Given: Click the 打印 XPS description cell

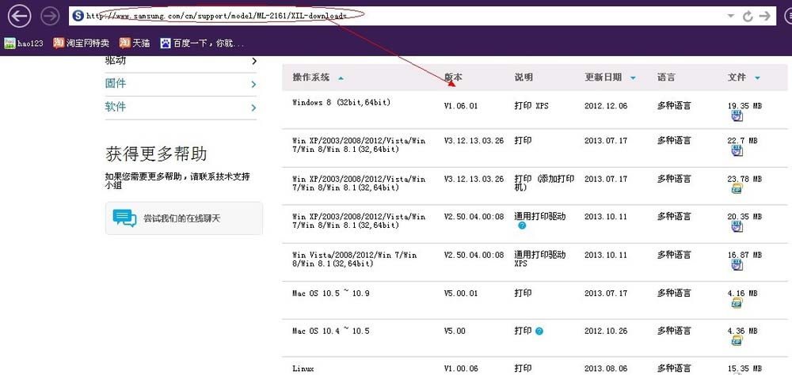Looking at the screenshot, I should click(x=531, y=106).
